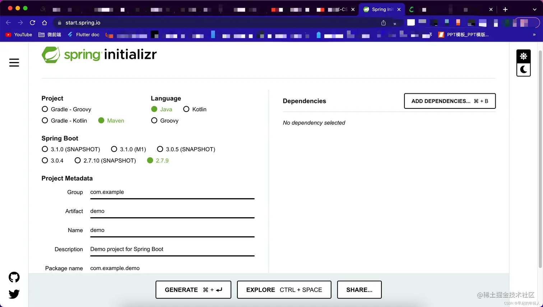Viewport: 543px width, 307px height.
Task: Go back with the browser back arrow
Action: [9, 23]
